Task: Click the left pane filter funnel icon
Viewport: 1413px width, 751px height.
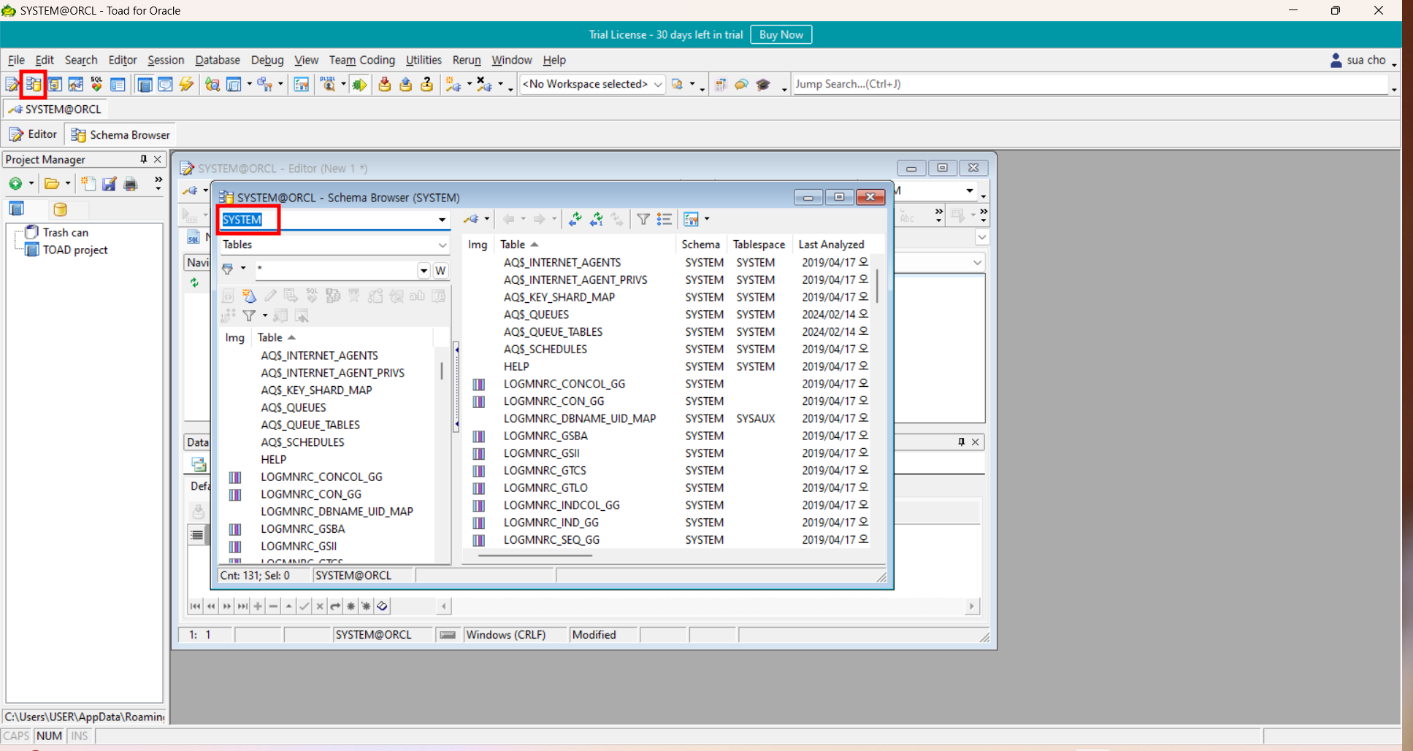Action: [x=249, y=315]
